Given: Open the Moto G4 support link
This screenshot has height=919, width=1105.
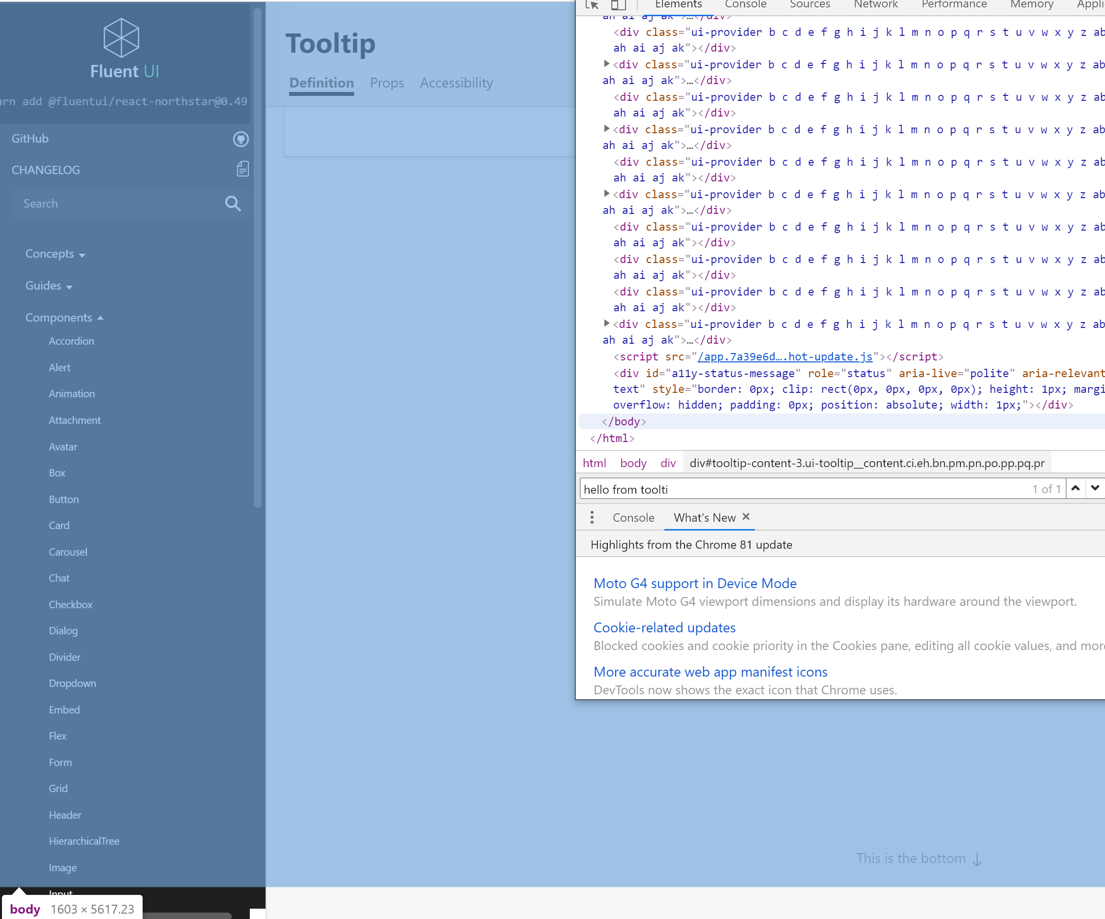Looking at the screenshot, I should click(x=694, y=583).
